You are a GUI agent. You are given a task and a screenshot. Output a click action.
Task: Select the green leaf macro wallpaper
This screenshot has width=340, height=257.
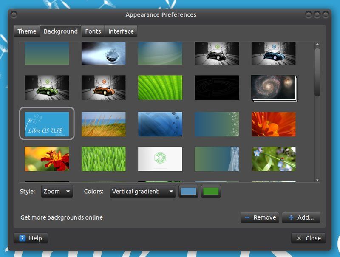tap(160, 88)
